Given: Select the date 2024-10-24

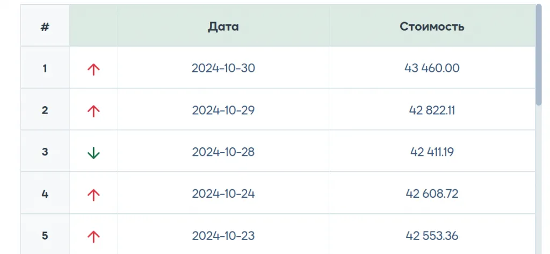Looking at the screenshot, I should pos(223,194).
